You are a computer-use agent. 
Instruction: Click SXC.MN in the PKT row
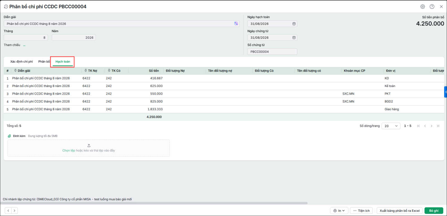coord(348,94)
